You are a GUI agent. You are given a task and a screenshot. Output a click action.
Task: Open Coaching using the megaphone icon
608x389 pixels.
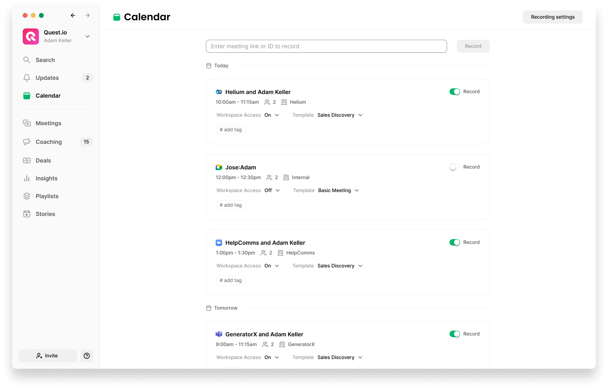[x=26, y=141]
